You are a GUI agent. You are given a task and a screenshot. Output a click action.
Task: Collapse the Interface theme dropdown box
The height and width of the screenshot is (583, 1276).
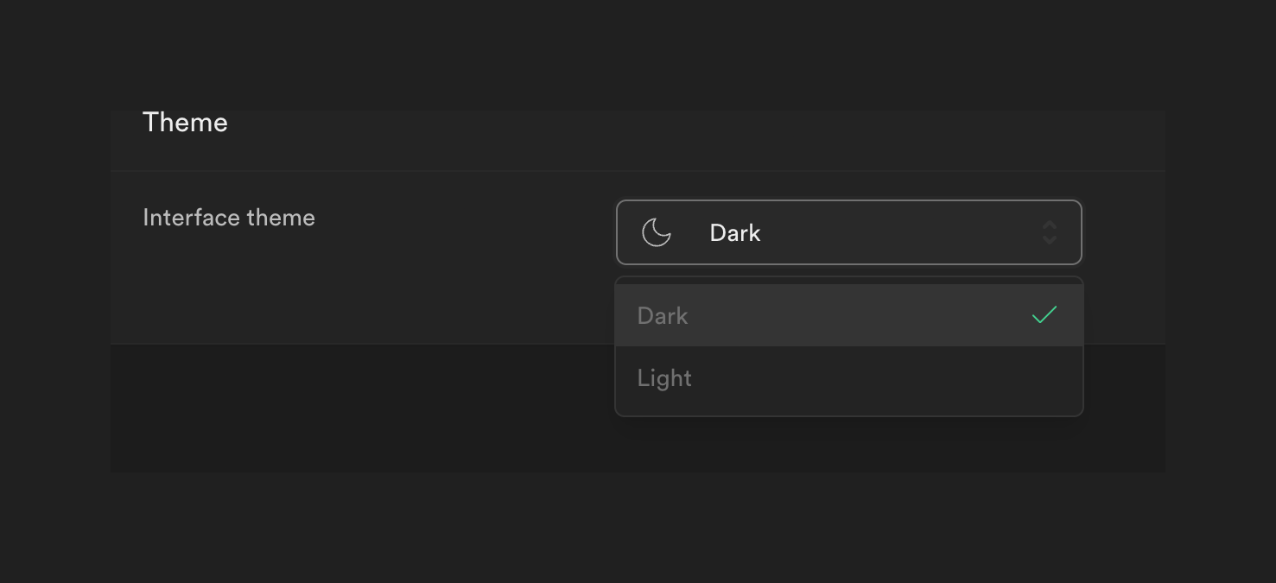tap(848, 232)
